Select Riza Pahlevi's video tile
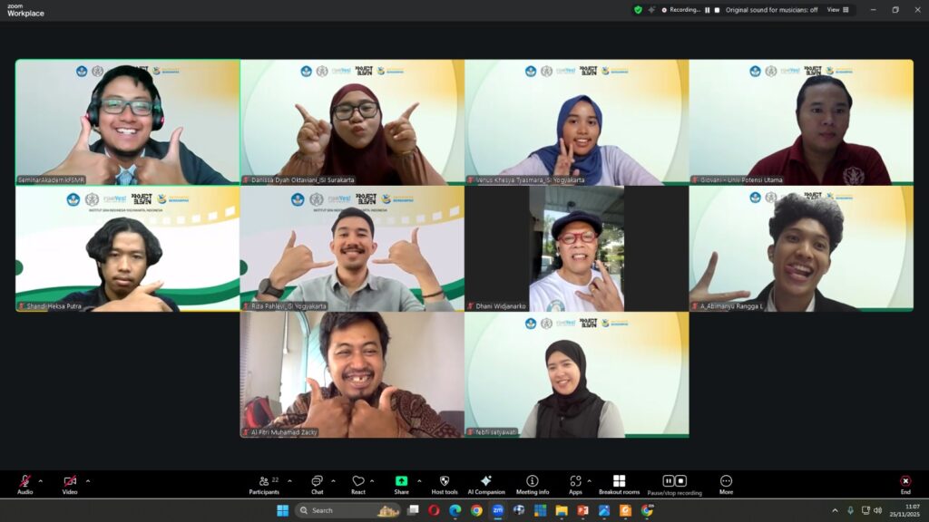The image size is (929, 522). click(x=352, y=249)
